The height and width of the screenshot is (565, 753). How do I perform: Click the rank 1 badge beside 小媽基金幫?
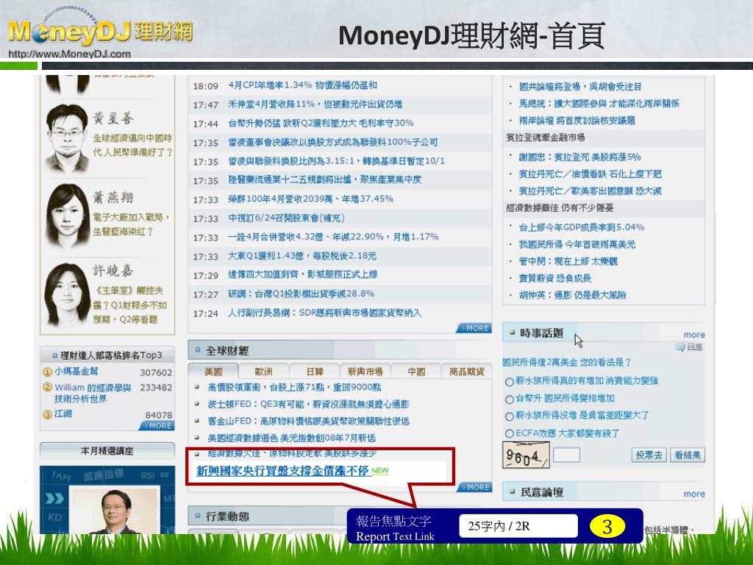coord(47,372)
